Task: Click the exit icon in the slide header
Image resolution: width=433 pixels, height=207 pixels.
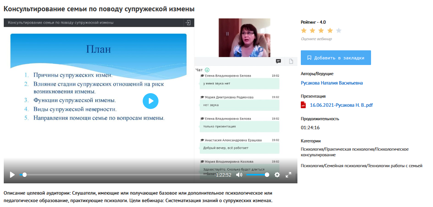Action: click(188, 23)
